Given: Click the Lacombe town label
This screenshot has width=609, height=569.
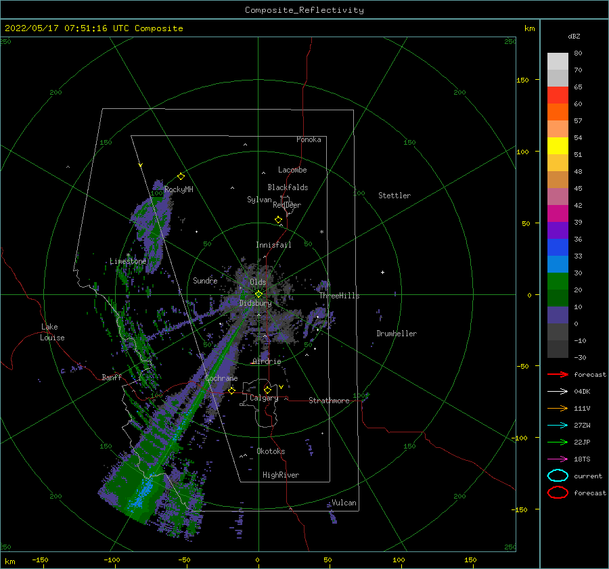Looking at the screenshot, I should (x=292, y=170).
